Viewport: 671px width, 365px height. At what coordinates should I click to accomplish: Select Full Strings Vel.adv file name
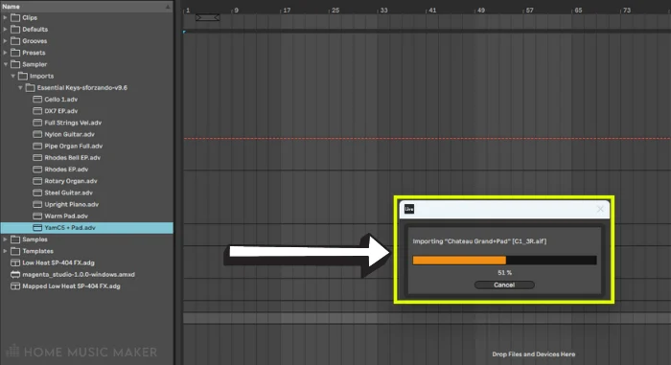click(73, 123)
